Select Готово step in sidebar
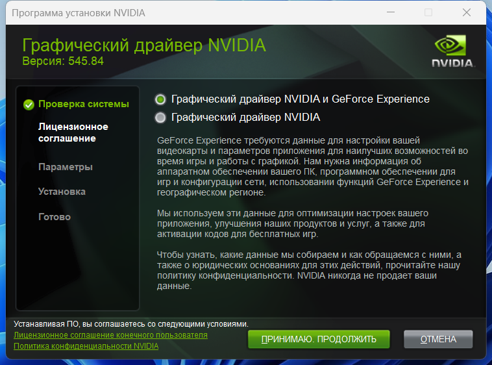Viewport: 492px width, 365px height. click(55, 216)
